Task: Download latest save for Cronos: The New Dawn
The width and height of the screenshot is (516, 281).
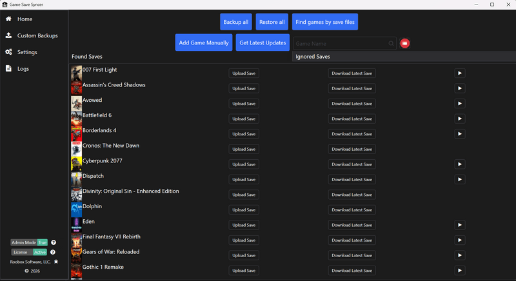Action: coord(352,150)
